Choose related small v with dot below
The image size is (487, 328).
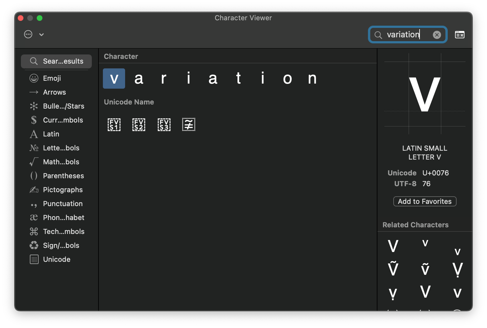click(x=393, y=293)
